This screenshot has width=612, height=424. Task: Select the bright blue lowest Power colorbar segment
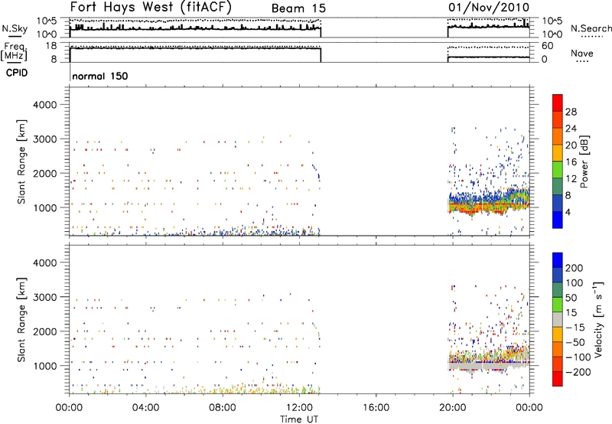(x=558, y=220)
